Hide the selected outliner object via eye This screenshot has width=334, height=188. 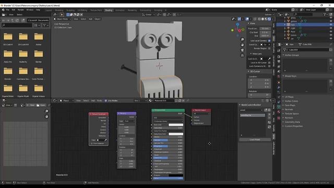click(x=331, y=25)
